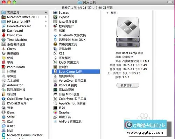Select the 数码测色计 row
175x139 pixels.
click(x=76, y=26)
